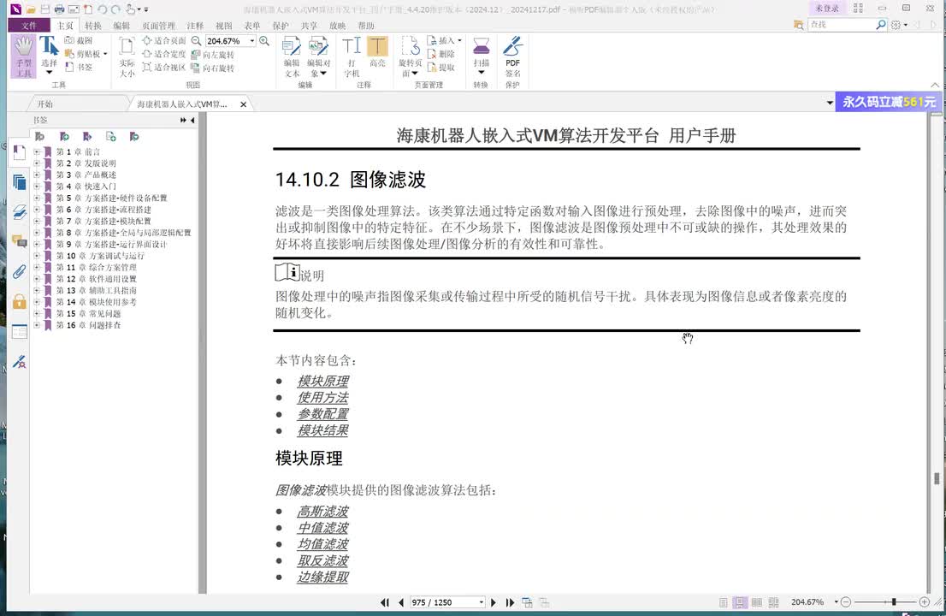This screenshot has width=946, height=616.
Task: Choose Fit Visible (适合视区)
Action: click(x=164, y=67)
